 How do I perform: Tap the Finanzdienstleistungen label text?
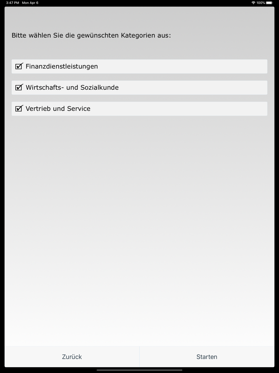(62, 67)
